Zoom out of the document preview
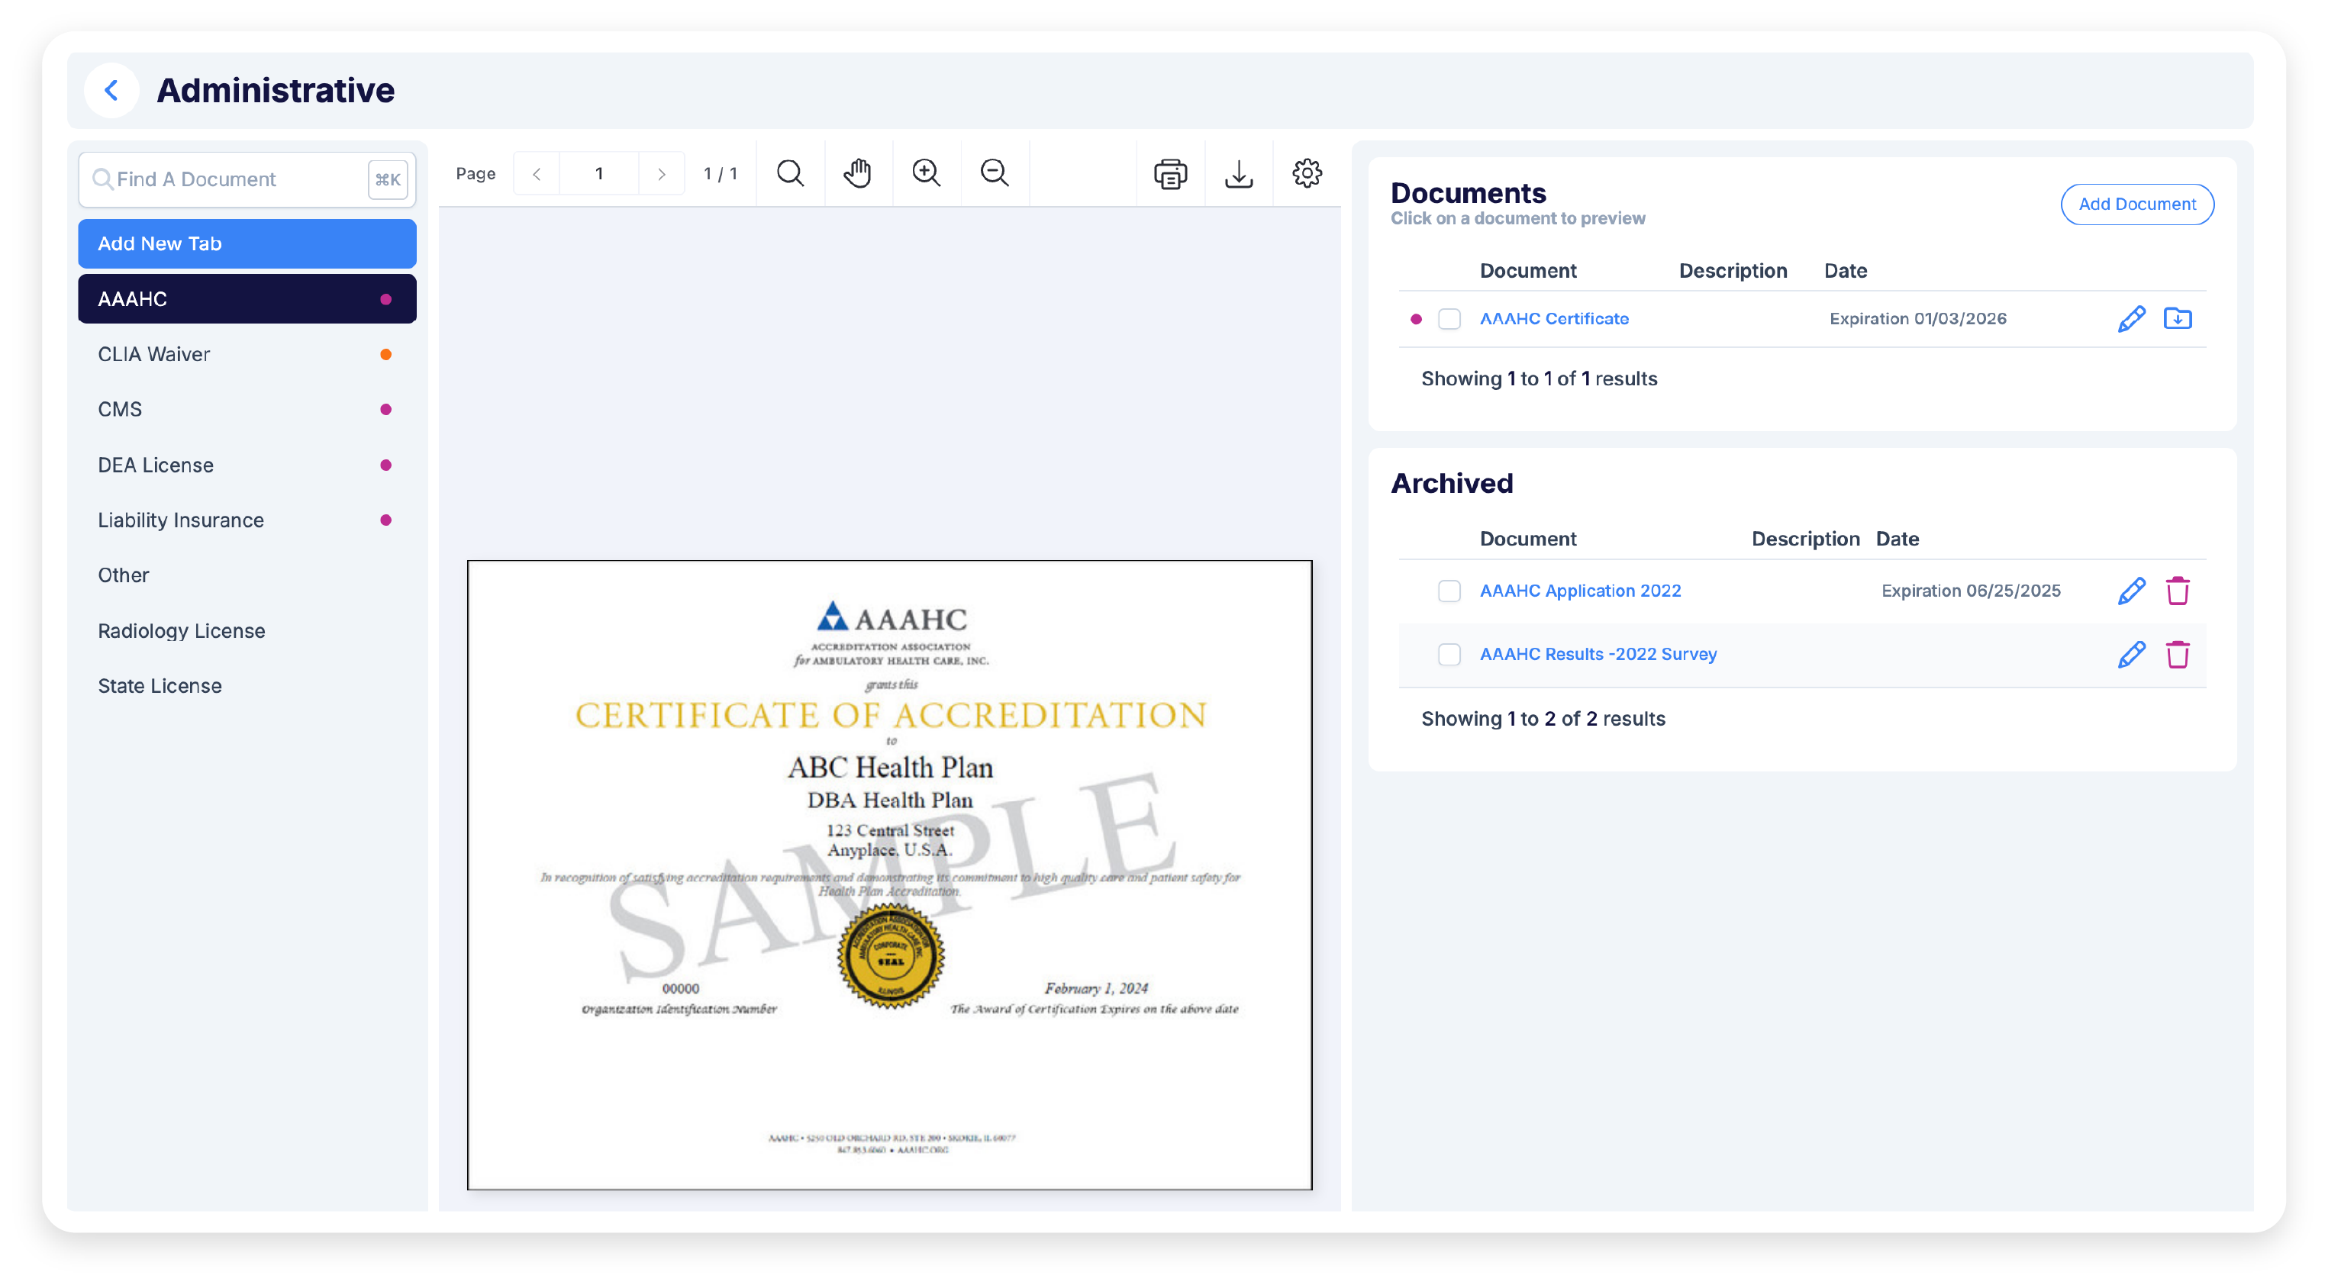The image size is (2328, 1285). (x=994, y=172)
